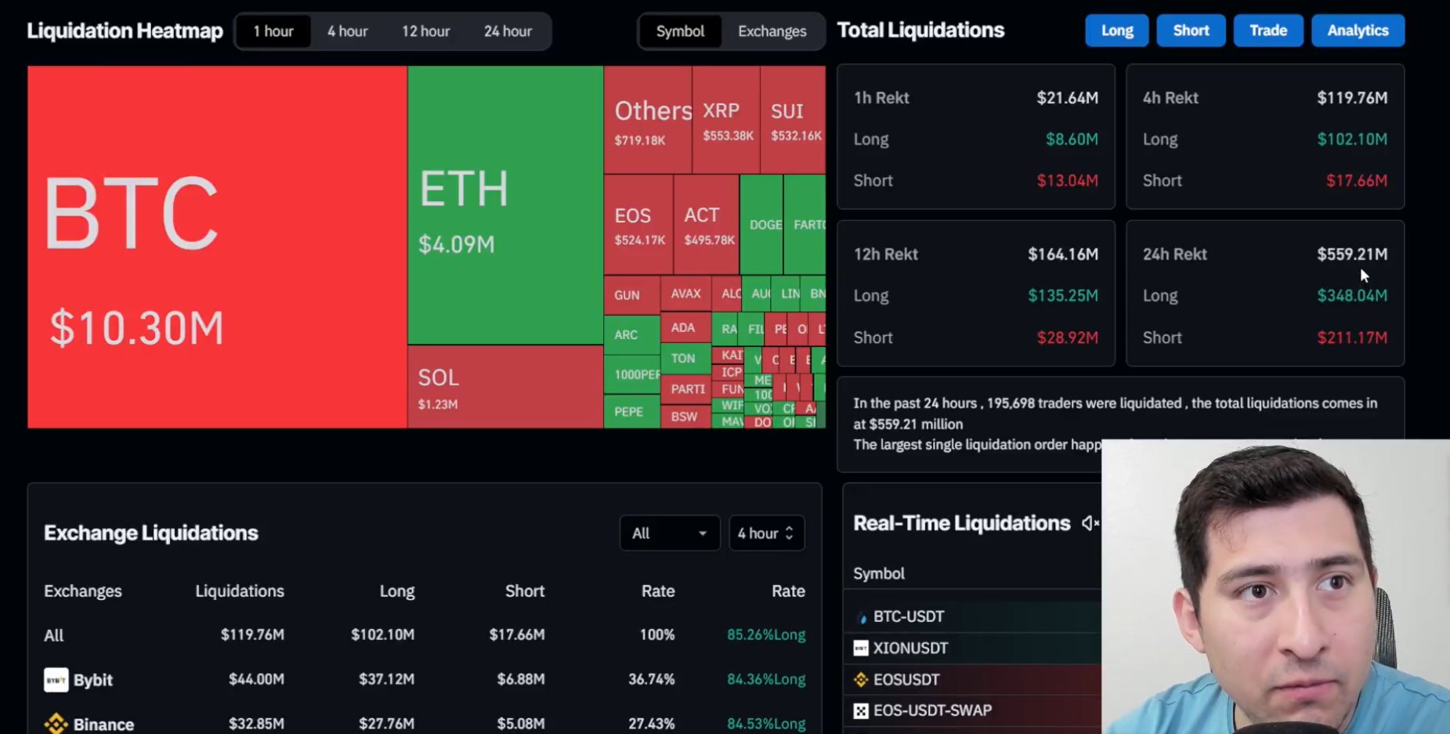Select the AVAX heatmap tile
The height and width of the screenshot is (734, 1450).
point(686,294)
